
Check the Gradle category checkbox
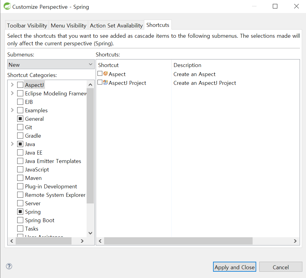tap(20, 136)
